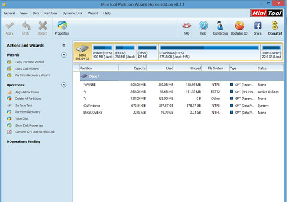Launch Partition Recovery Wizard link
Viewport: 287px width, 202px height.
click(32, 75)
